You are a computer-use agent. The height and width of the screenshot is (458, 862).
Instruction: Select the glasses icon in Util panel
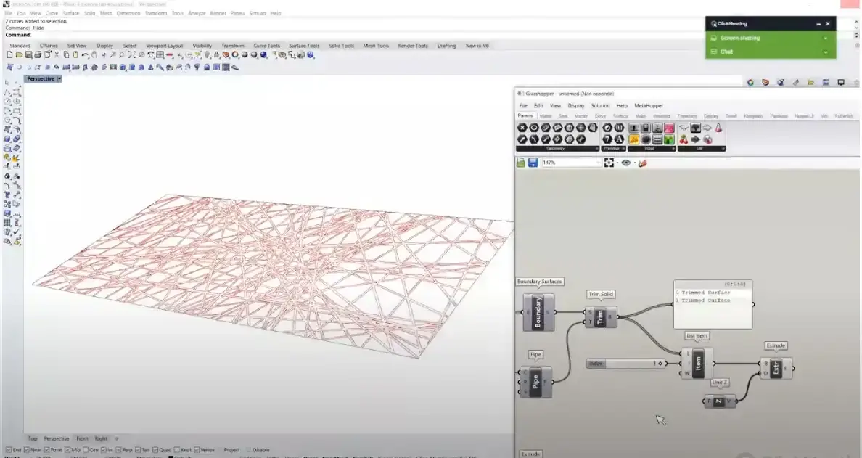pyautogui.click(x=684, y=128)
